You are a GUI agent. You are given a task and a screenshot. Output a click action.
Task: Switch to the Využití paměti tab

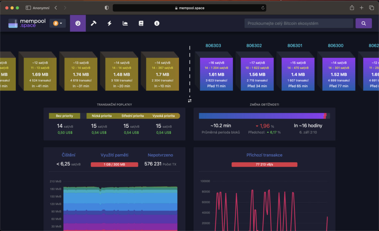114,155
